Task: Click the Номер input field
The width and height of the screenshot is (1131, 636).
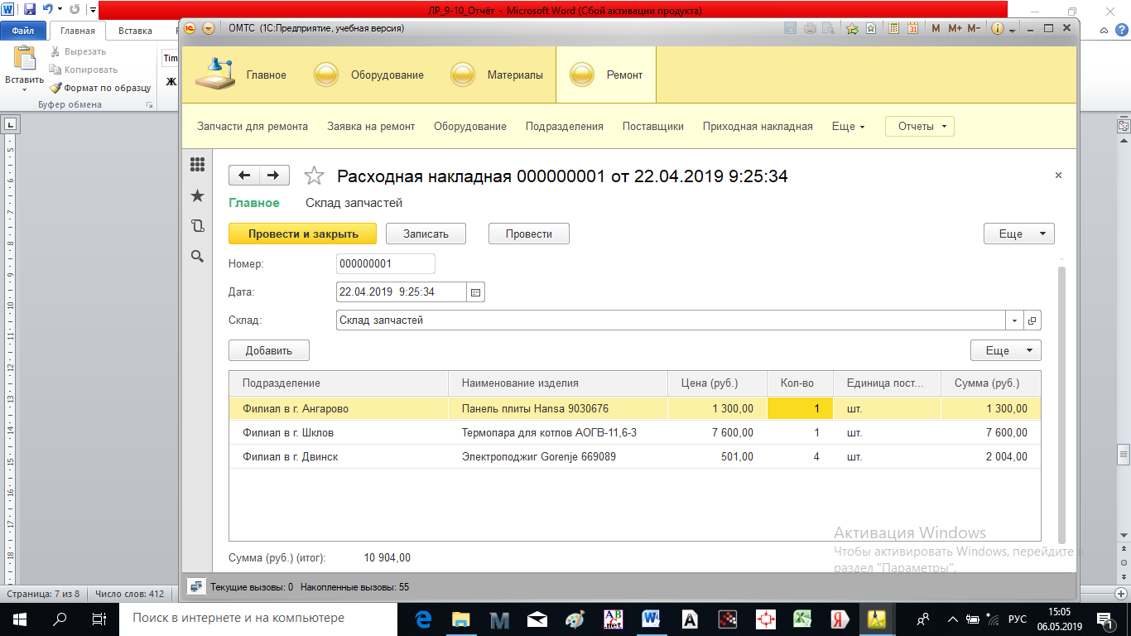Action: 386,264
